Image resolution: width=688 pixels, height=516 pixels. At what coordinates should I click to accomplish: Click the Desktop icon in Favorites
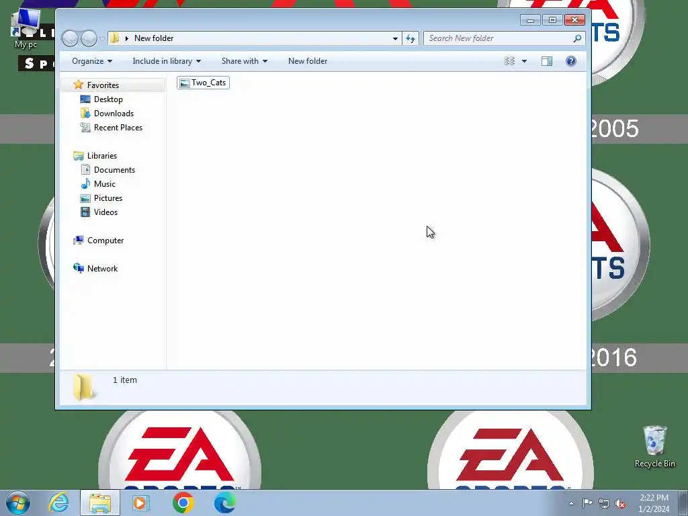coord(85,99)
